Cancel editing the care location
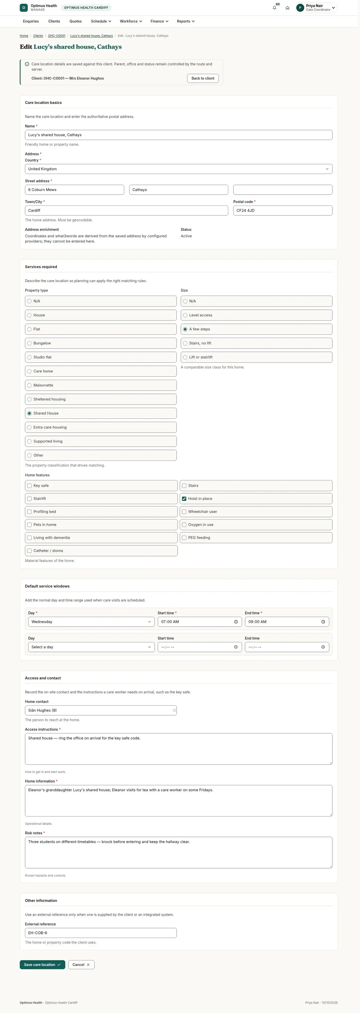Viewport: 360px width, 1013px height. (81, 964)
